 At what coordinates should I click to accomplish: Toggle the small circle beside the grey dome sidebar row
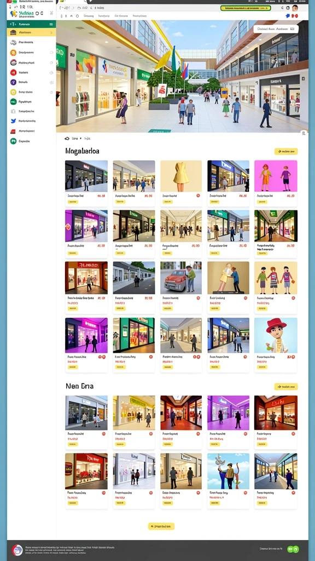point(51,62)
